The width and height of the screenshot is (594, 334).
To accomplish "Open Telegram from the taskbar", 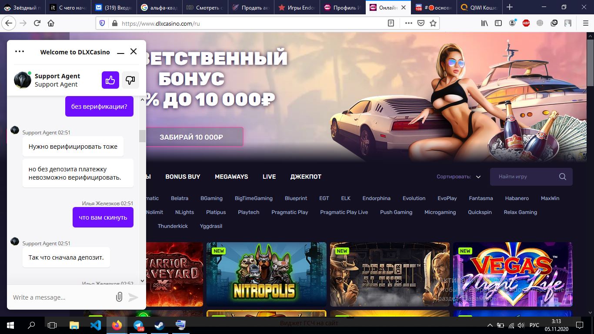I will (138, 325).
